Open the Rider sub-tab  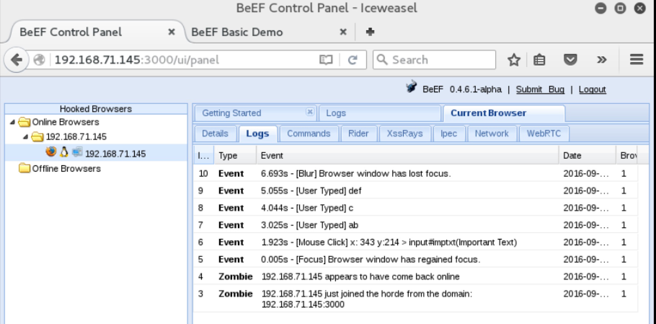coord(359,133)
